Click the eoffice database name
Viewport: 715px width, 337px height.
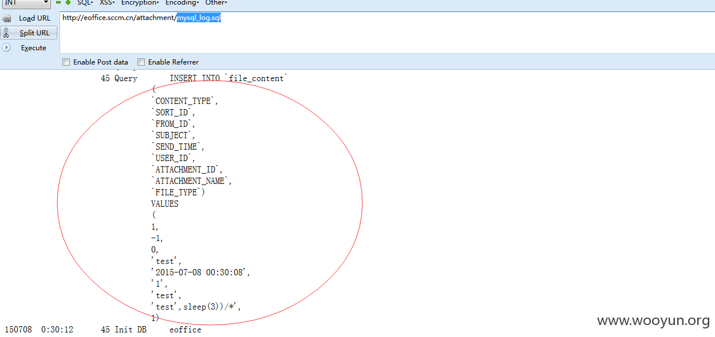[x=185, y=330]
